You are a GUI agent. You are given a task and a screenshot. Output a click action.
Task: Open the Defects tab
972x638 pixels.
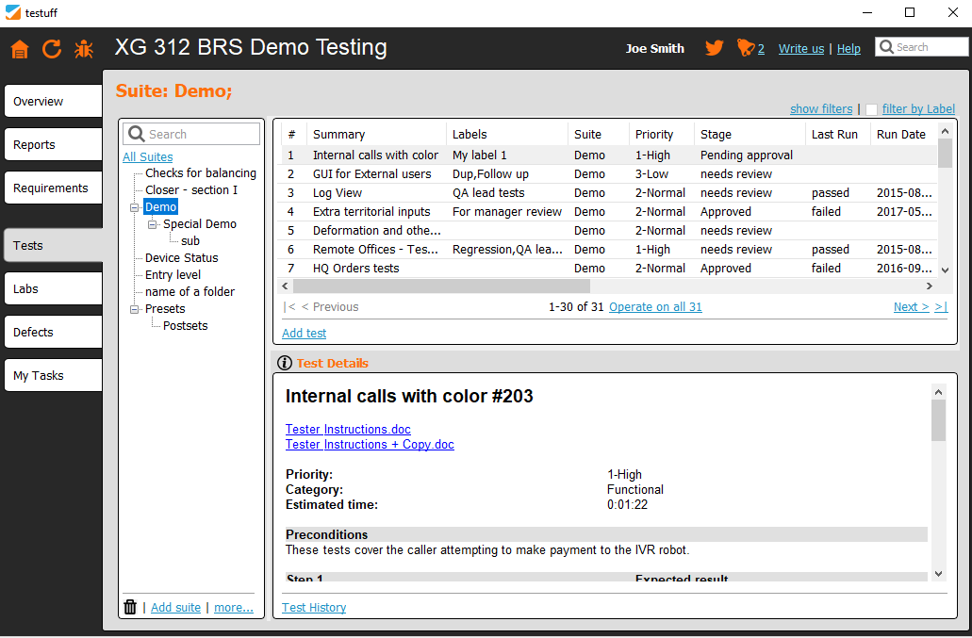tap(54, 332)
